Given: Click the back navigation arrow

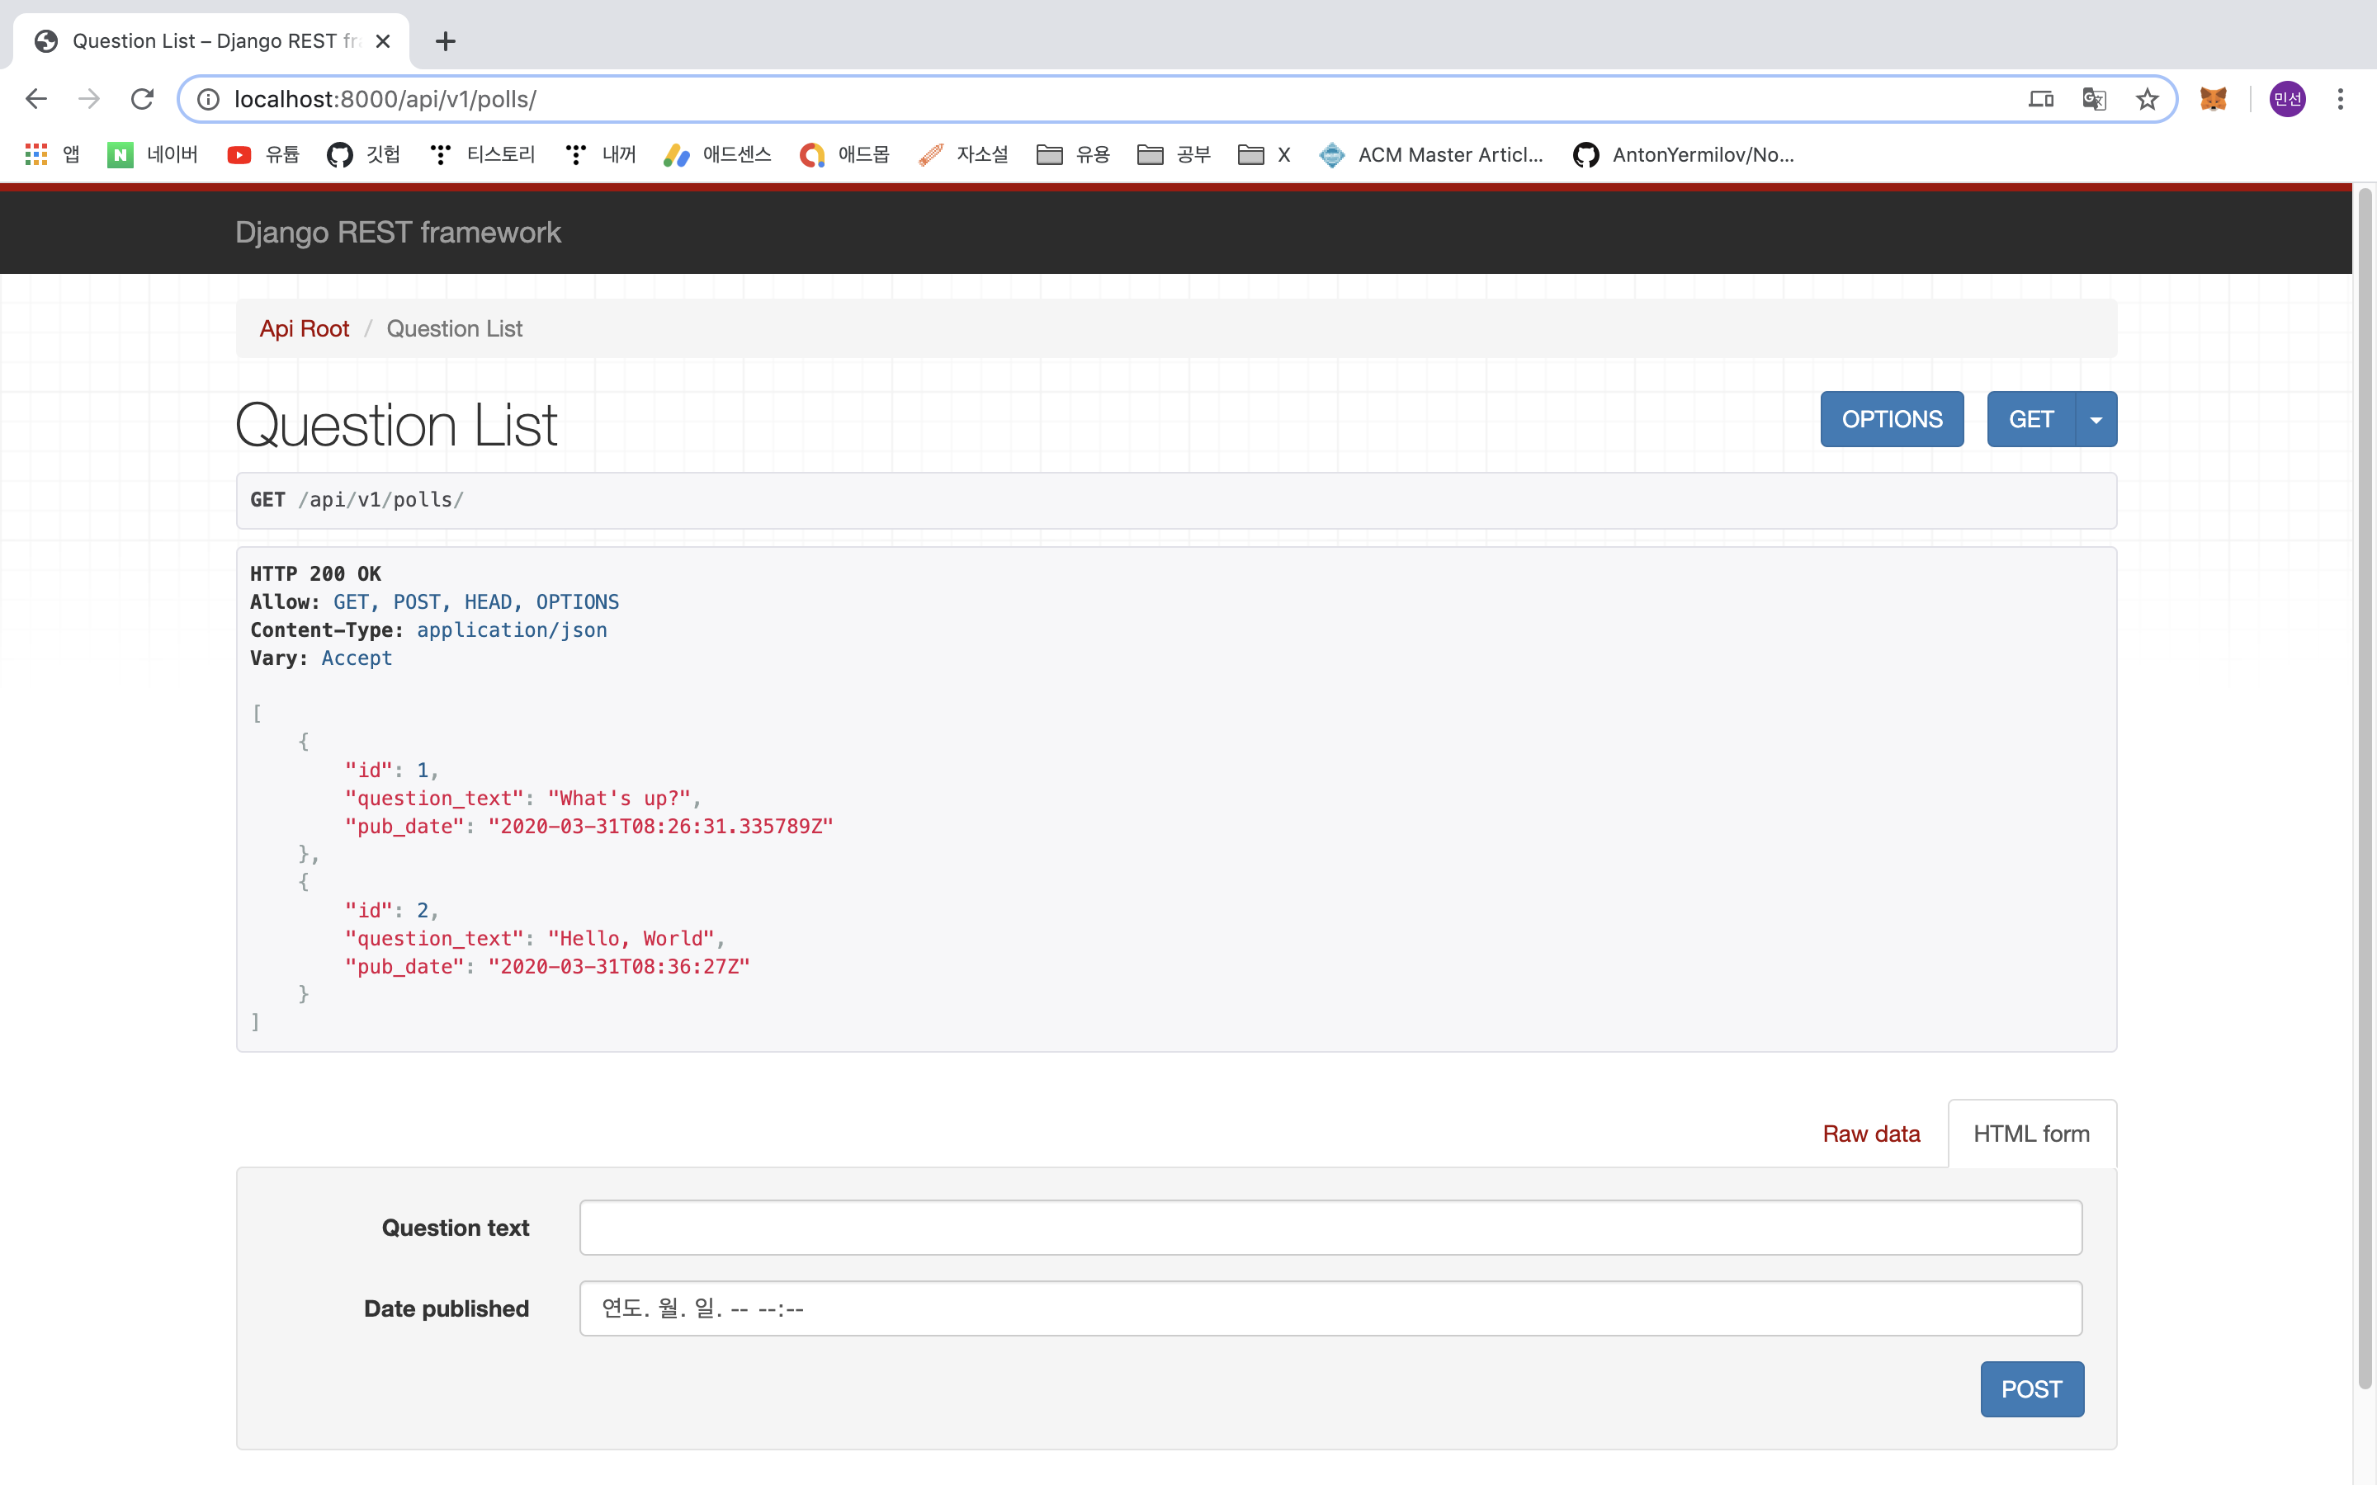Looking at the screenshot, I should [x=36, y=99].
